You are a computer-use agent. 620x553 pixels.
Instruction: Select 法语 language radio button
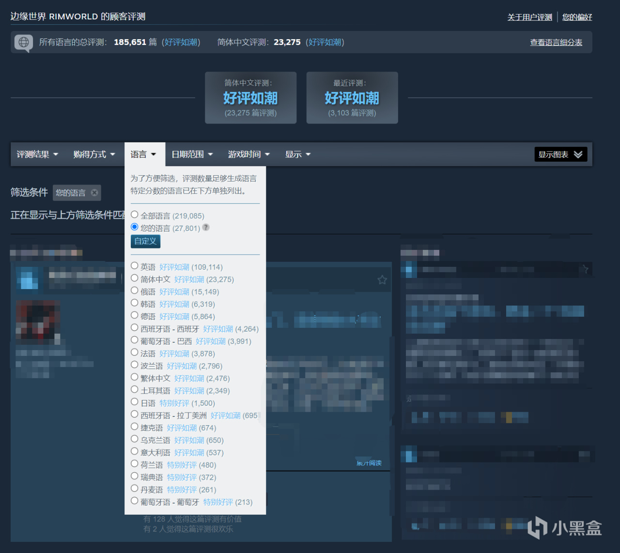(135, 353)
